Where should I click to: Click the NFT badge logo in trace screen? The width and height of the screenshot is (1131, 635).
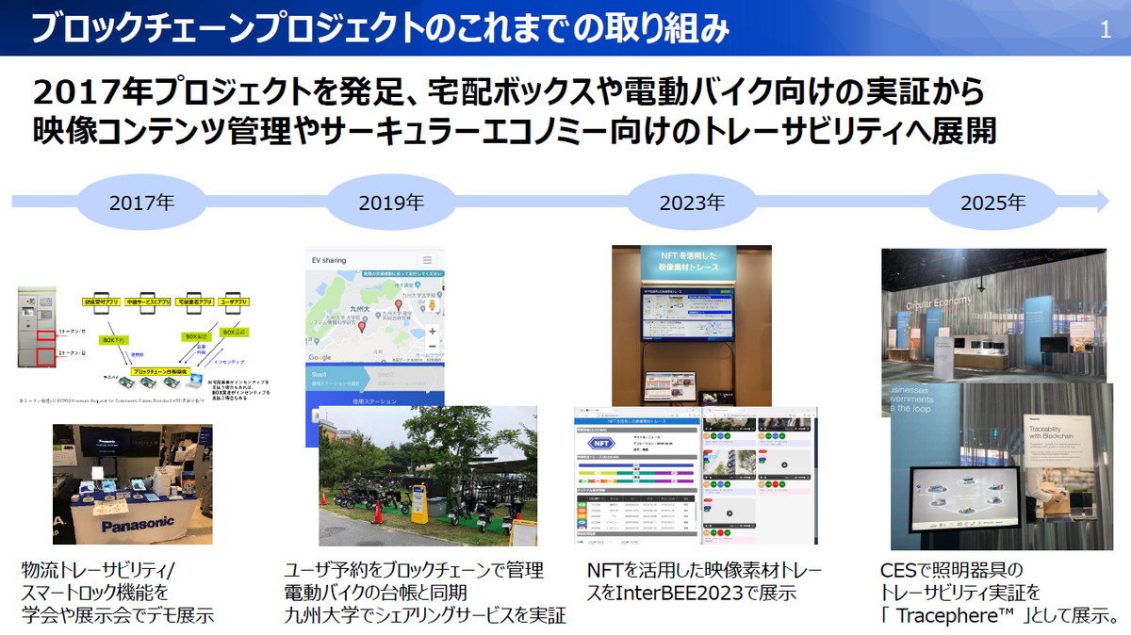click(599, 441)
